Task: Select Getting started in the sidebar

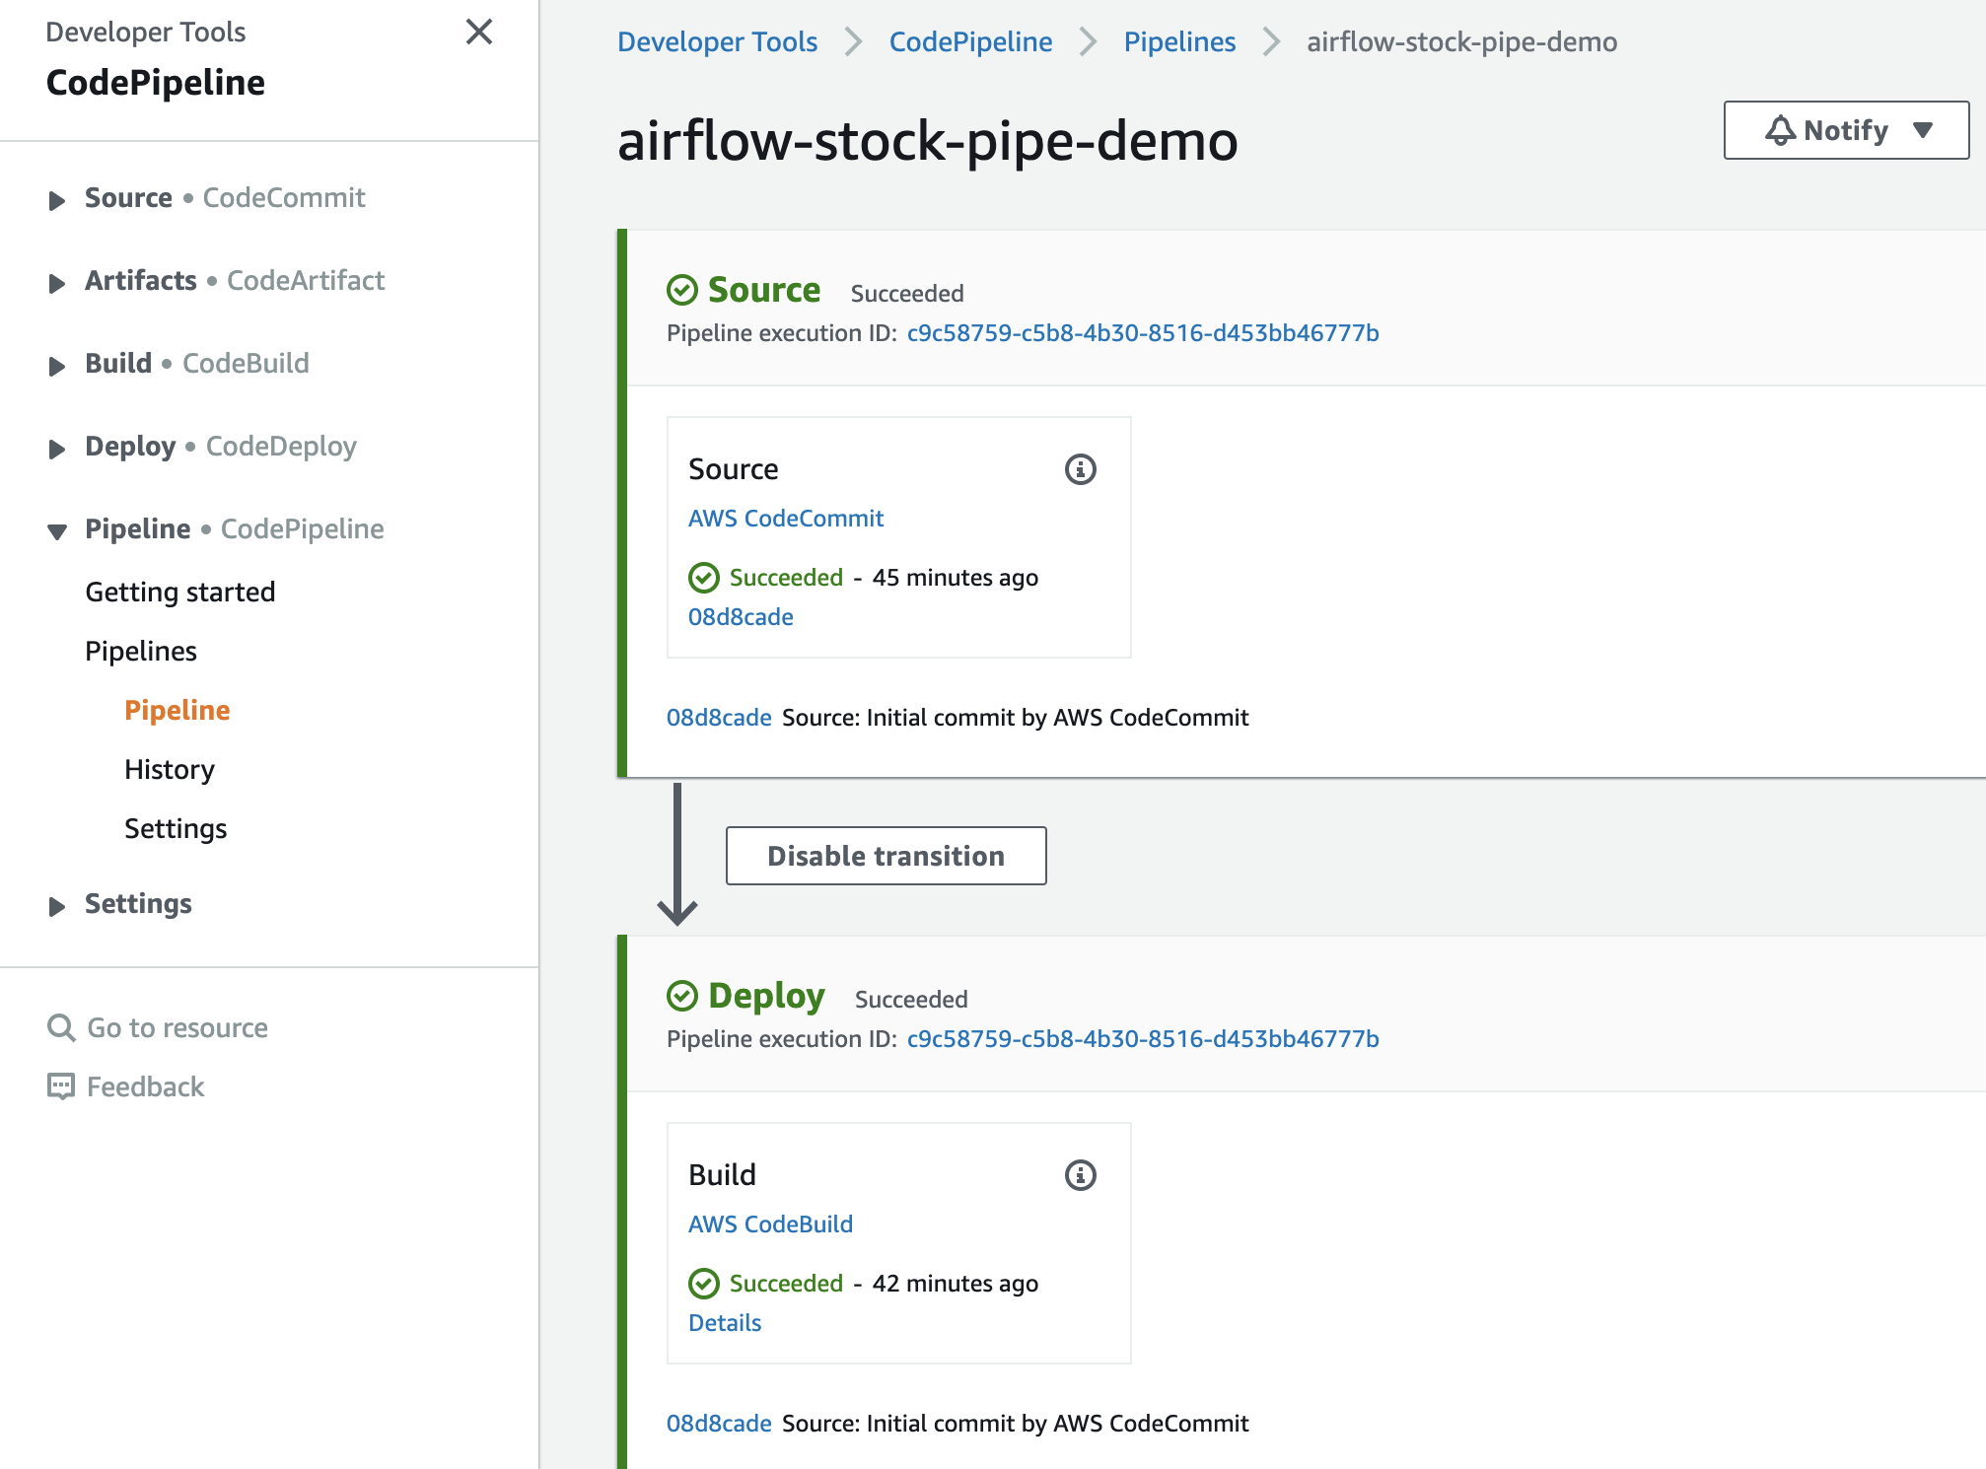Action: [x=179, y=592]
